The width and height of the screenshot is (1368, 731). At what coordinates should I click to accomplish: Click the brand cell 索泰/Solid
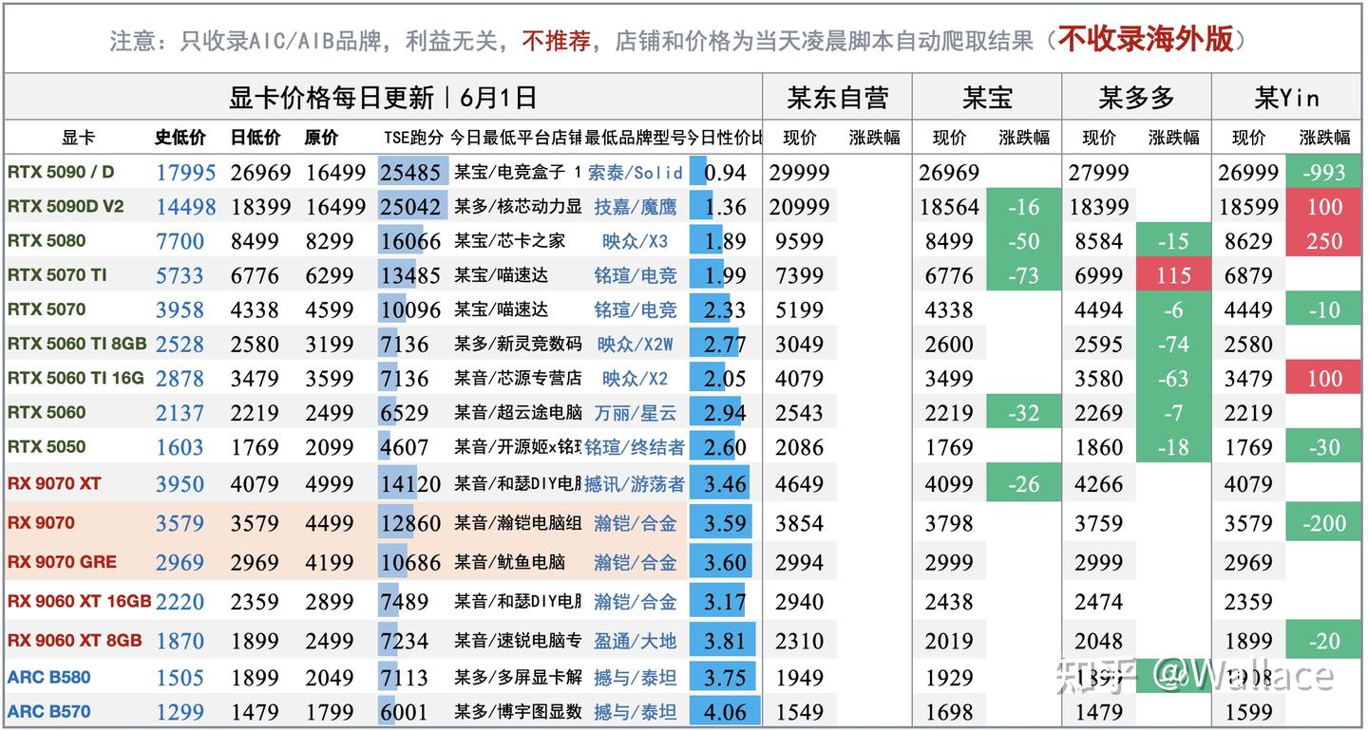coord(636,173)
